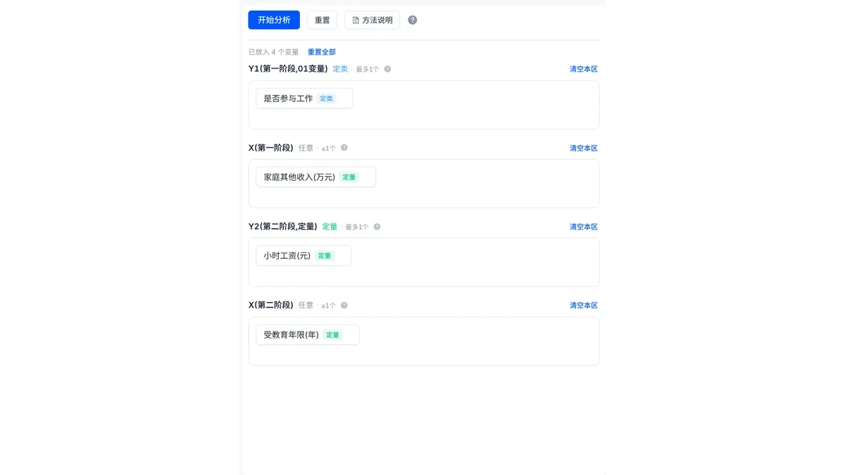Image resolution: width=845 pixels, height=475 pixels.
Task: Click 定量 tag on 家庭其他收入(万元) chip
Action: pyautogui.click(x=349, y=177)
